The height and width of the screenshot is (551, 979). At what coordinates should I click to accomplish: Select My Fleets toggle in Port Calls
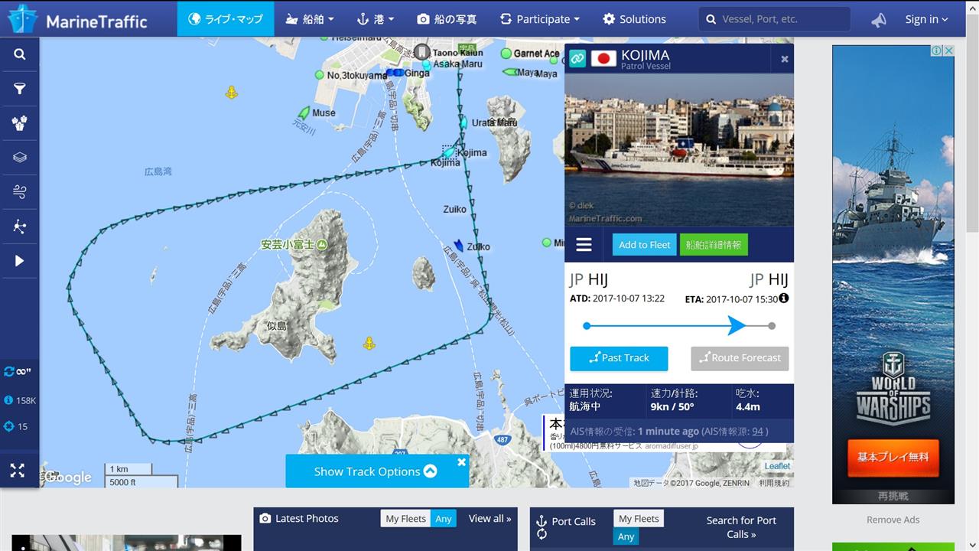coord(639,518)
